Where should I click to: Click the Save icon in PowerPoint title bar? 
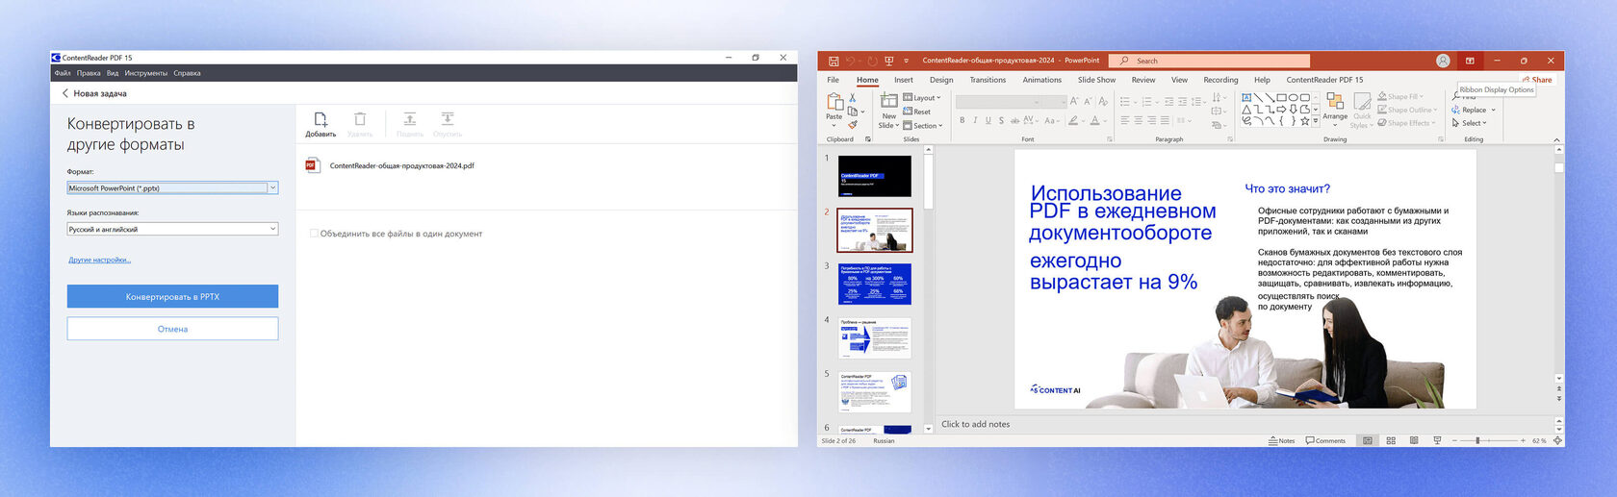click(834, 61)
